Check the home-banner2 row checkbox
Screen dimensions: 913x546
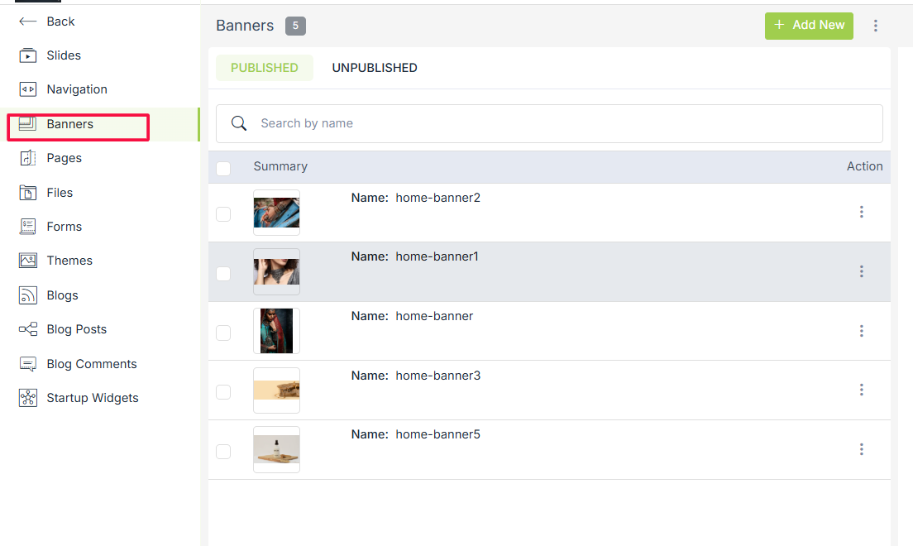(x=223, y=214)
